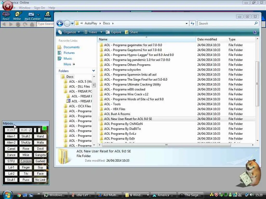Go forward in the Explorer window
Screen dimensions: 266x199
point(67,23)
